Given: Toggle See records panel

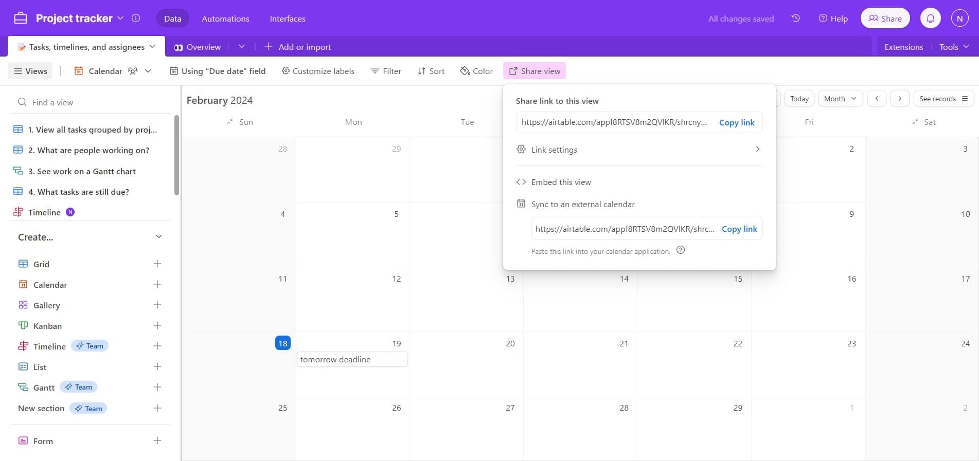Looking at the screenshot, I should [x=944, y=98].
